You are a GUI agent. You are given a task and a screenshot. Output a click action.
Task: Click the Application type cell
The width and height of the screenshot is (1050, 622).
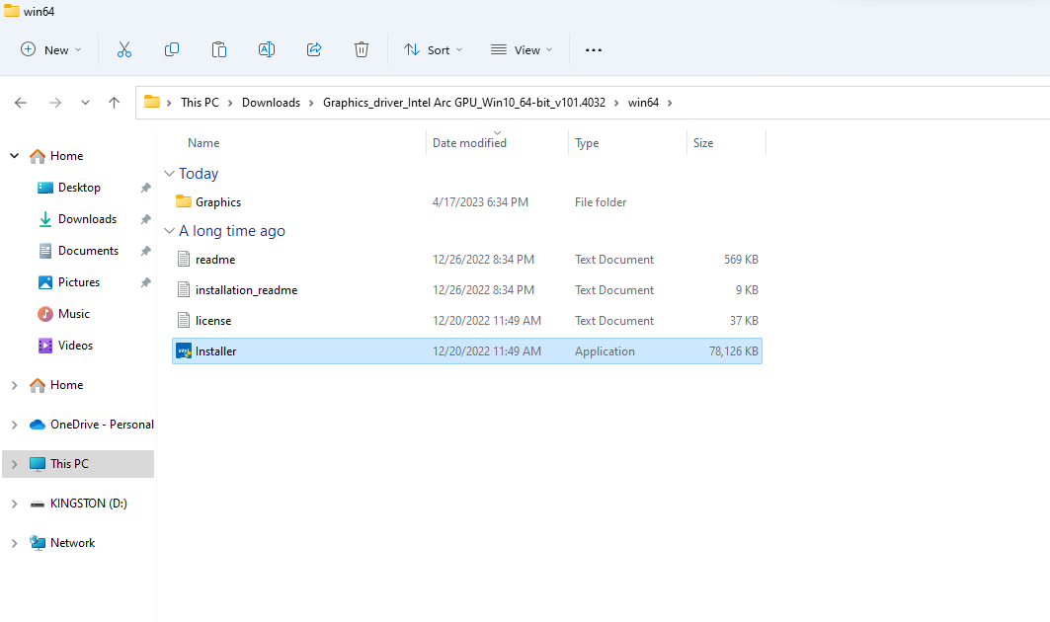[x=604, y=350]
